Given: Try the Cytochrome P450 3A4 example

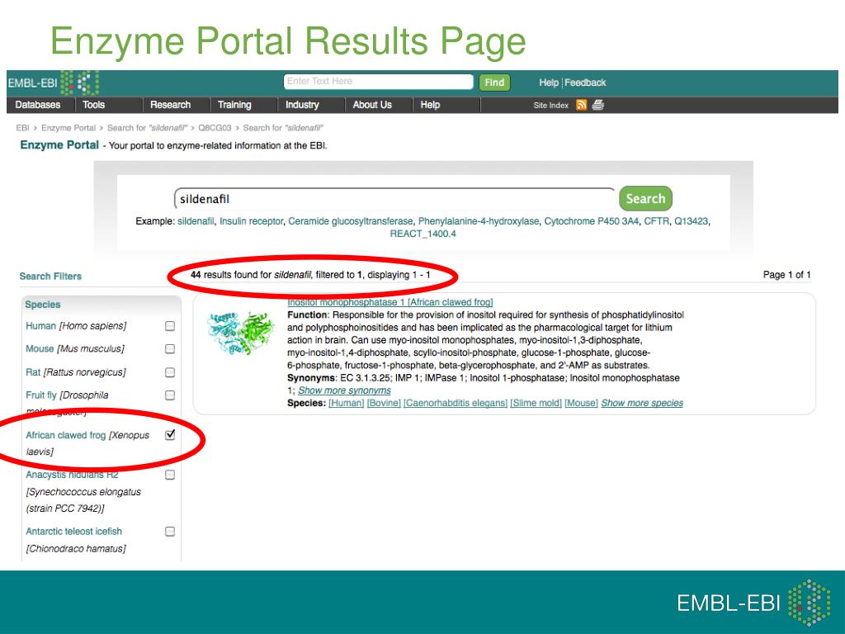Looking at the screenshot, I should tap(591, 221).
